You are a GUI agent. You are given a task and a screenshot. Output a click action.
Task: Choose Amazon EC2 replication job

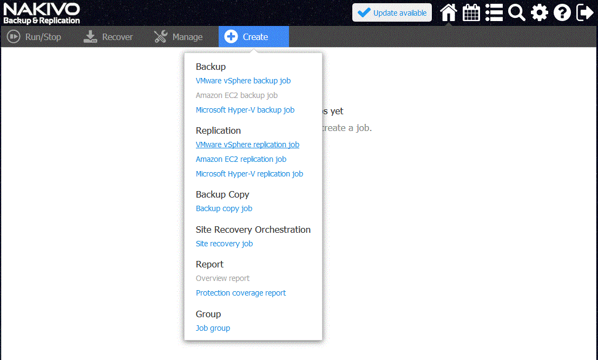pos(241,159)
